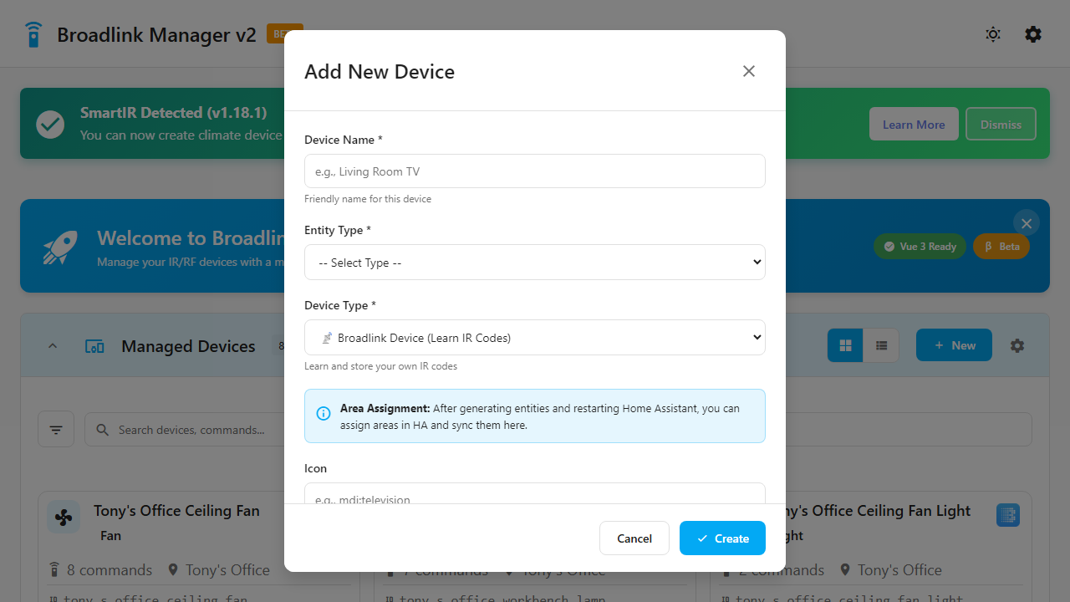Click the Device Name input field
Screen dimensions: 1070x602
pos(535,171)
